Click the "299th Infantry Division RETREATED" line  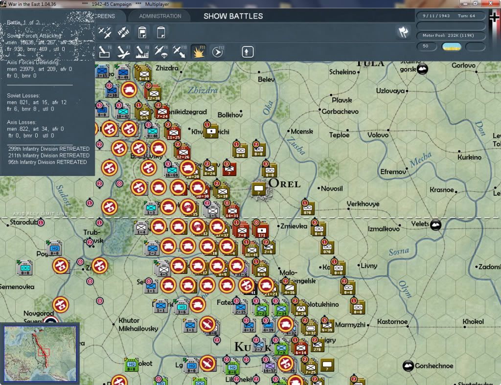pos(49,149)
